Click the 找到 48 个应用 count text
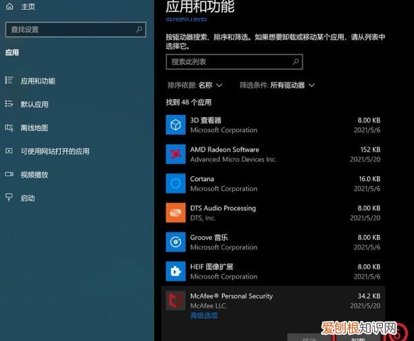 pos(188,102)
